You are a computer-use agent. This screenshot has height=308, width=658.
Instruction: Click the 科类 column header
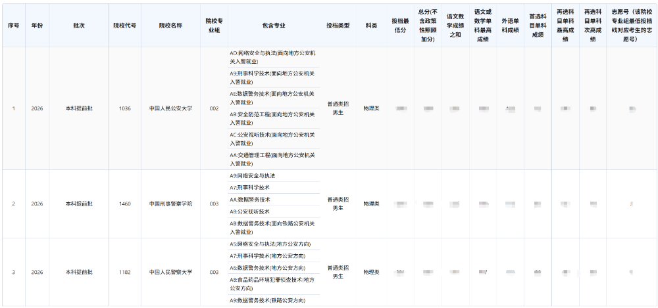(371, 26)
